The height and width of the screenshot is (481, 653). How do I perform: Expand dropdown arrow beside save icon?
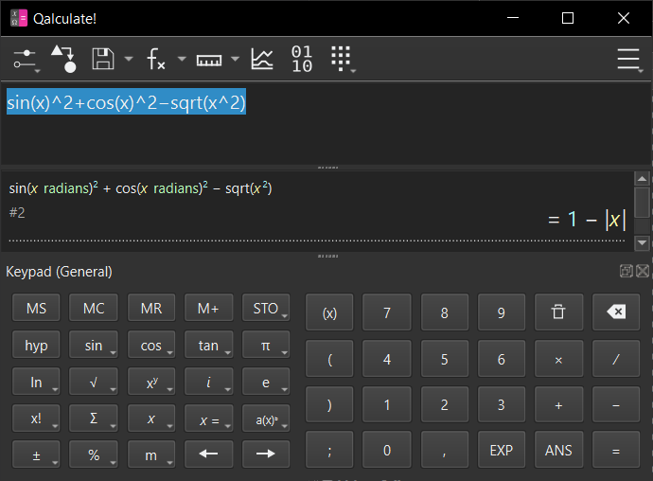[129, 60]
